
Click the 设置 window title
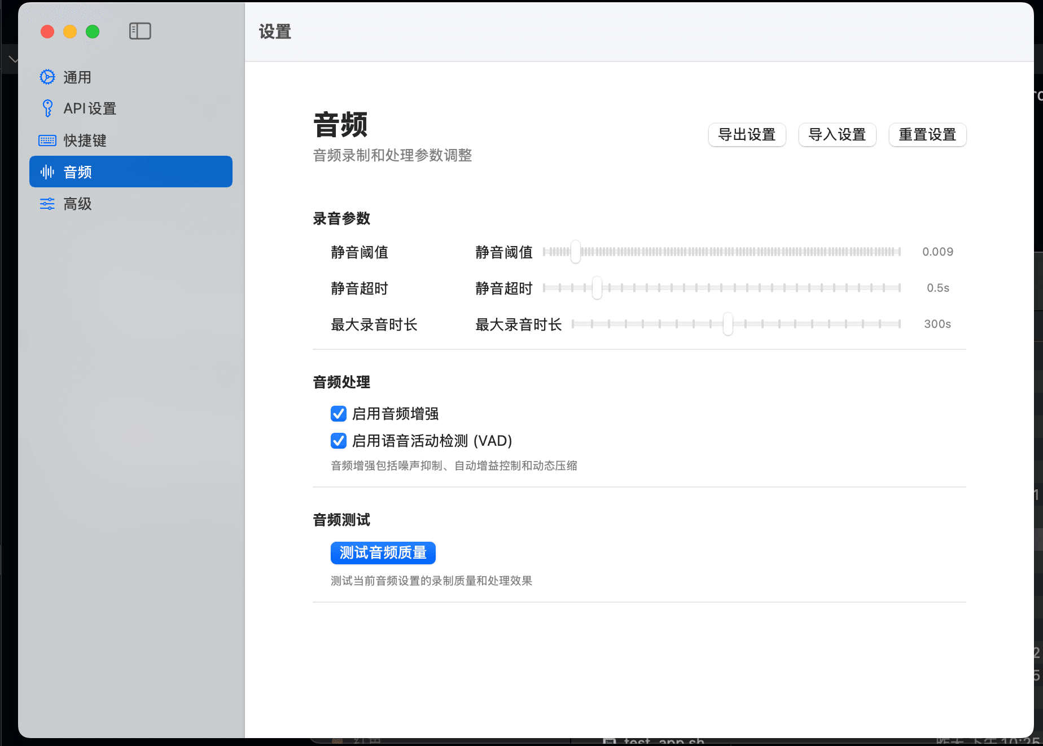[275, 32]
